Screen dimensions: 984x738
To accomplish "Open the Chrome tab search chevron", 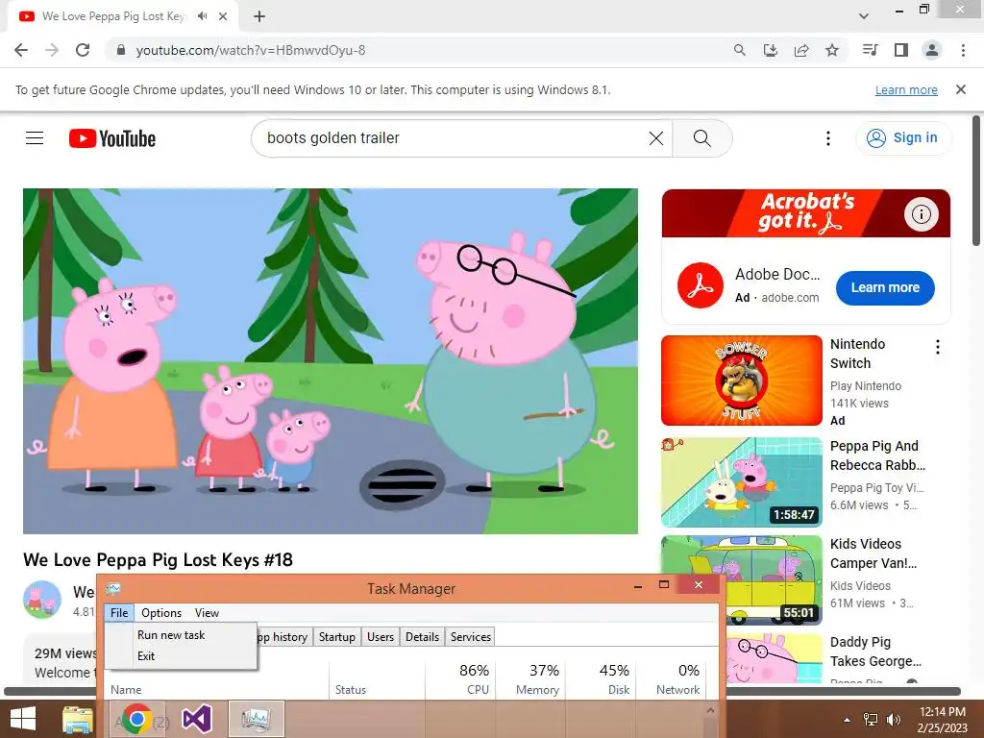I will (864, 16).
